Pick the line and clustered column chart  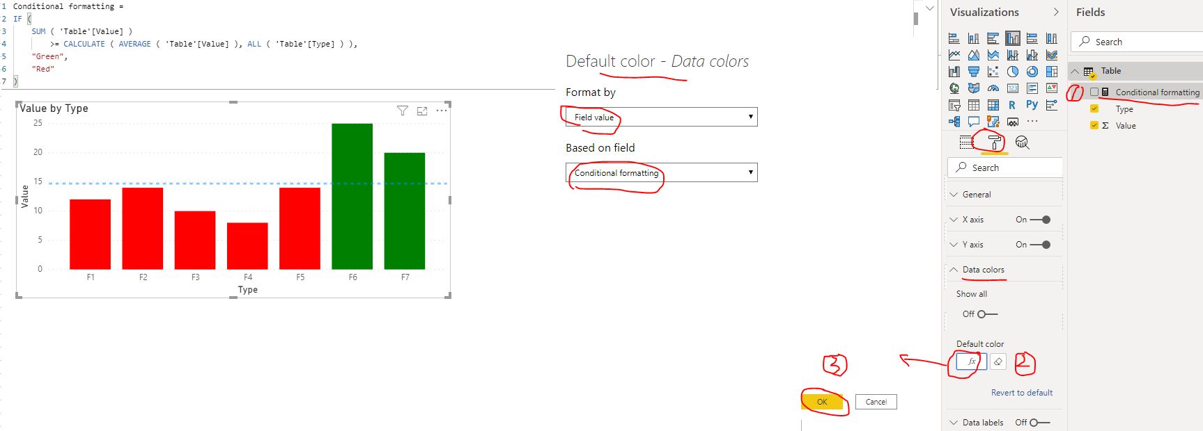[x=1032, y=55]
